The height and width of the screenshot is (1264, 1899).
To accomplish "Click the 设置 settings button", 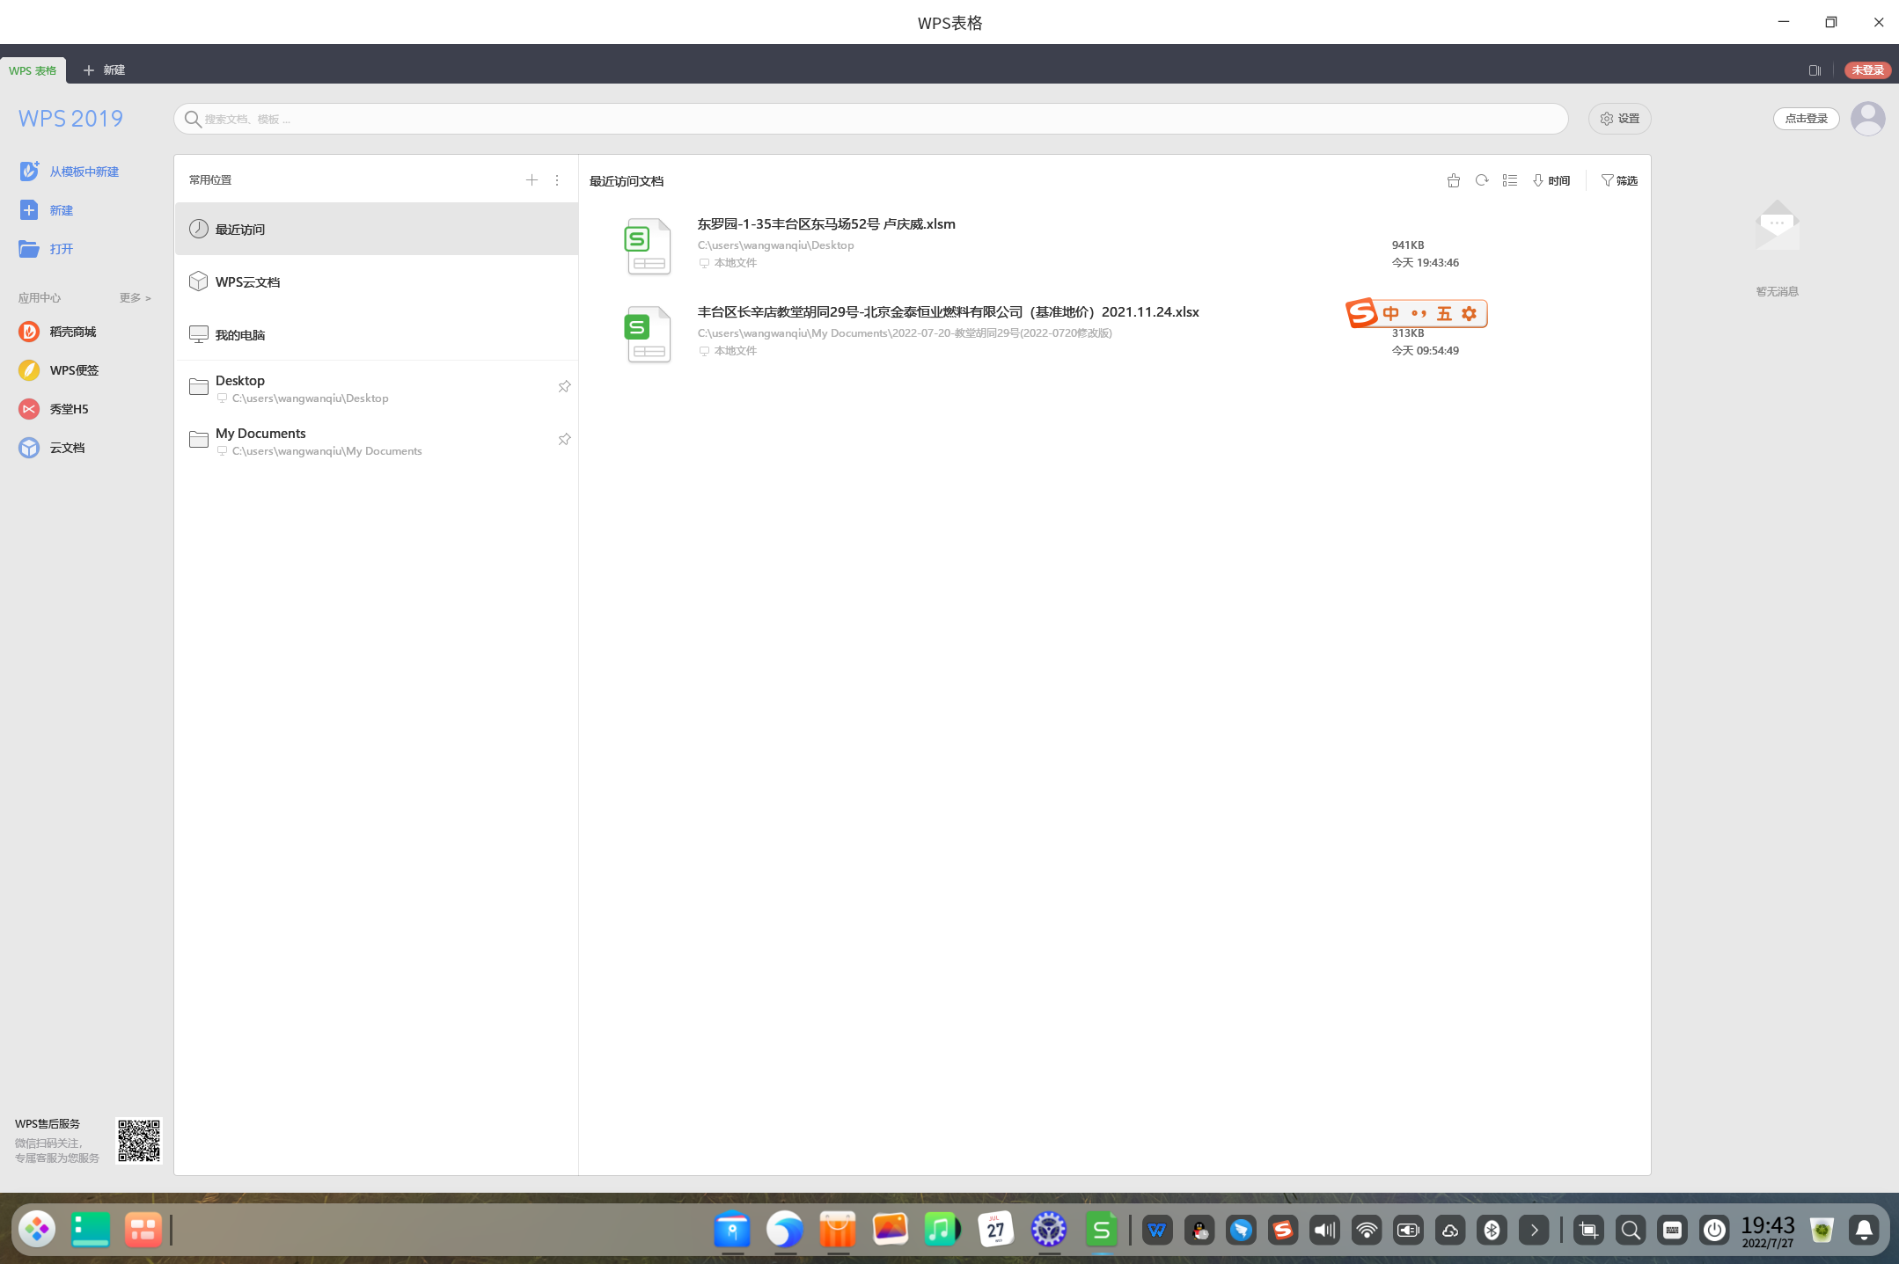I will click(1619, 119).
